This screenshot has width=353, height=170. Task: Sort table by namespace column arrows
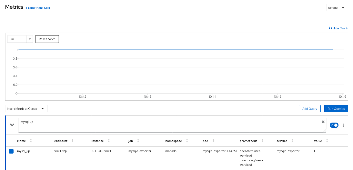pos(187,141)
